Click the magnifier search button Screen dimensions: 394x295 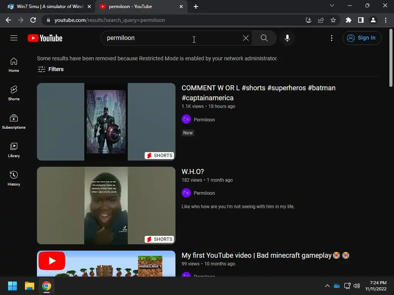tap(264, 38)
